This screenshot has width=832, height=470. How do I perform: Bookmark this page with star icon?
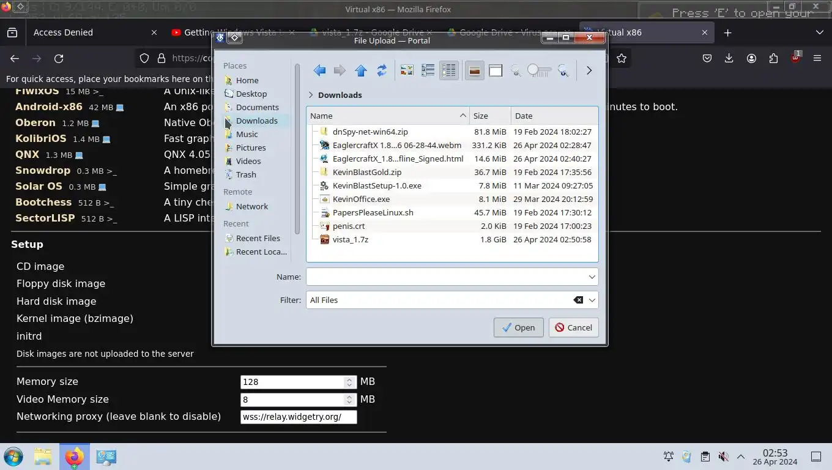(622, 59)
